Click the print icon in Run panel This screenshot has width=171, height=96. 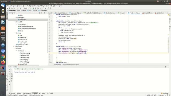pos(12,79)
